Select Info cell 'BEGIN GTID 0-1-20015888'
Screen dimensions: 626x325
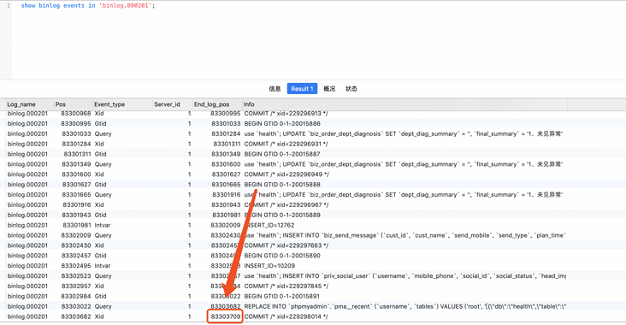pos(282,185)
